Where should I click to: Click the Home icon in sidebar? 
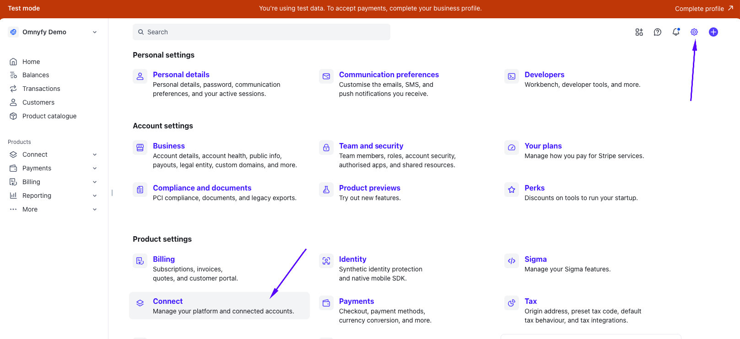(x=13, y=62)
